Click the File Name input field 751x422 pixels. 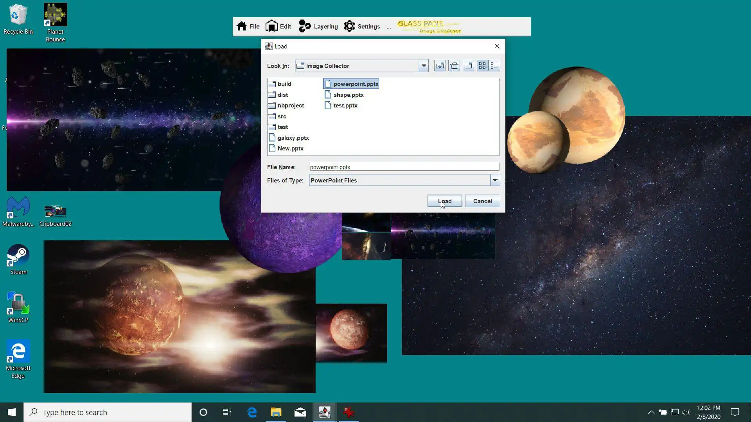click(404, 167)
